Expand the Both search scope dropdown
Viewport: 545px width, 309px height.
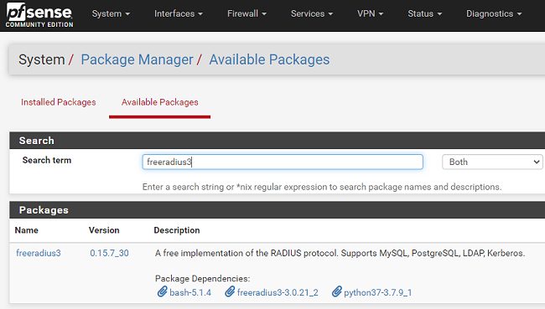tap(492, 162)
